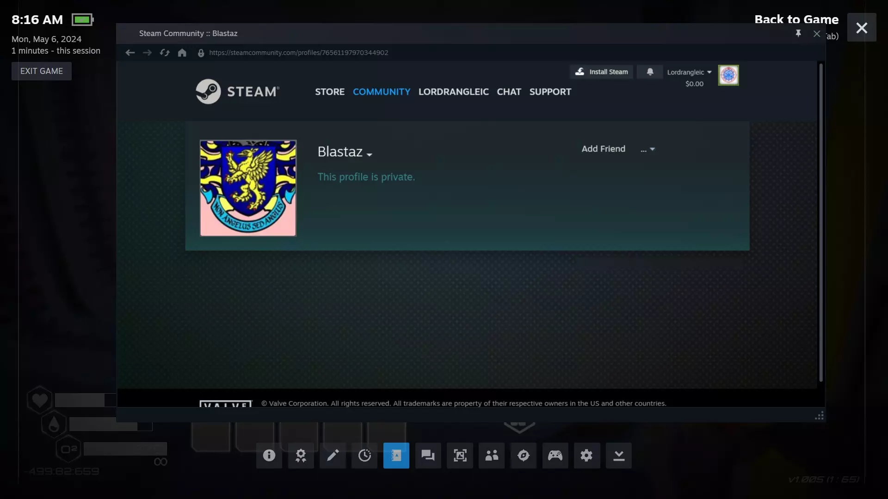Screen dimensions: 888x499
Task: Open the notes pencil icon
Action: click(333, 456)
